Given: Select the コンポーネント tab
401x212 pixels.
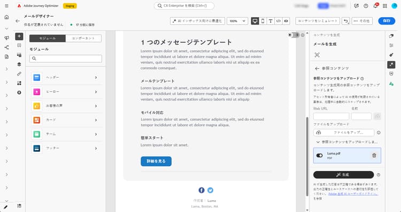Looking at the screenshot, I should click(83, 38).
